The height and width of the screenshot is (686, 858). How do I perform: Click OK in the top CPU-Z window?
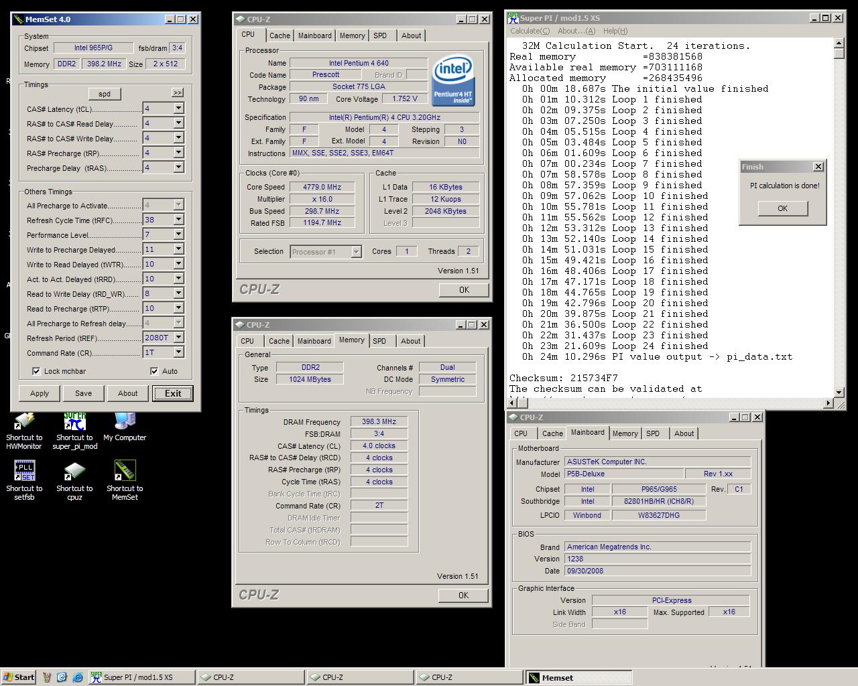tap(464, 289)
